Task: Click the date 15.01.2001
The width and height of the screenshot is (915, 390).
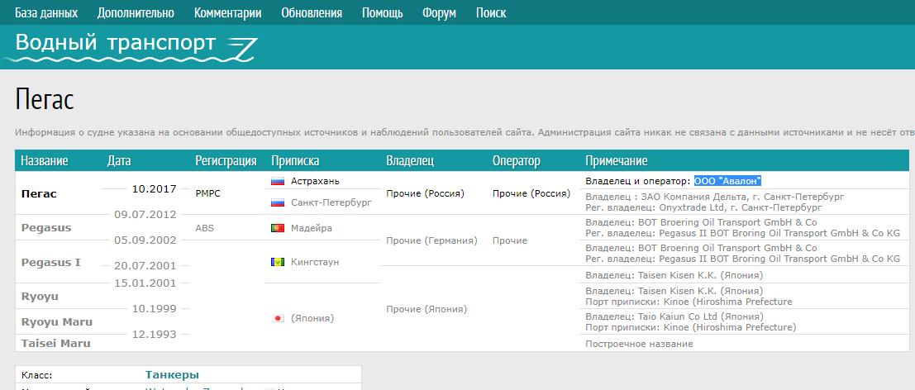Action: (x=145, y=283)
